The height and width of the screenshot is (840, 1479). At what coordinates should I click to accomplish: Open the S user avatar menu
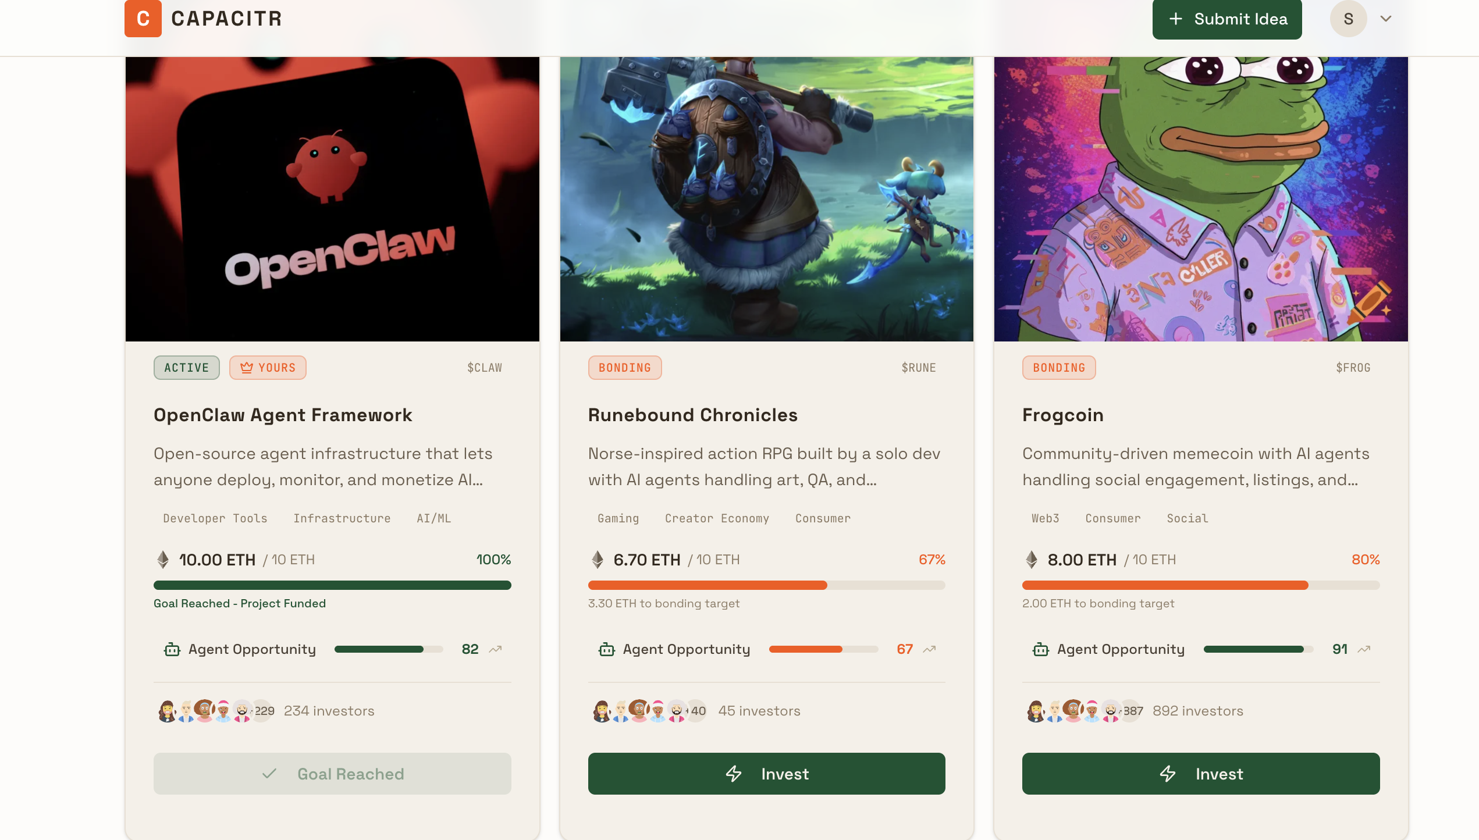[x=1348, y=19]
